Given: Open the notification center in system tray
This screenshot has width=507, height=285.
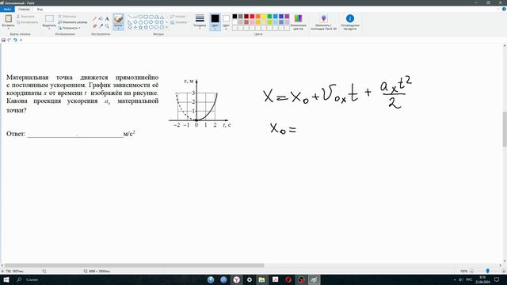Looking at the screenshot, I should click(x=497, y=279).
